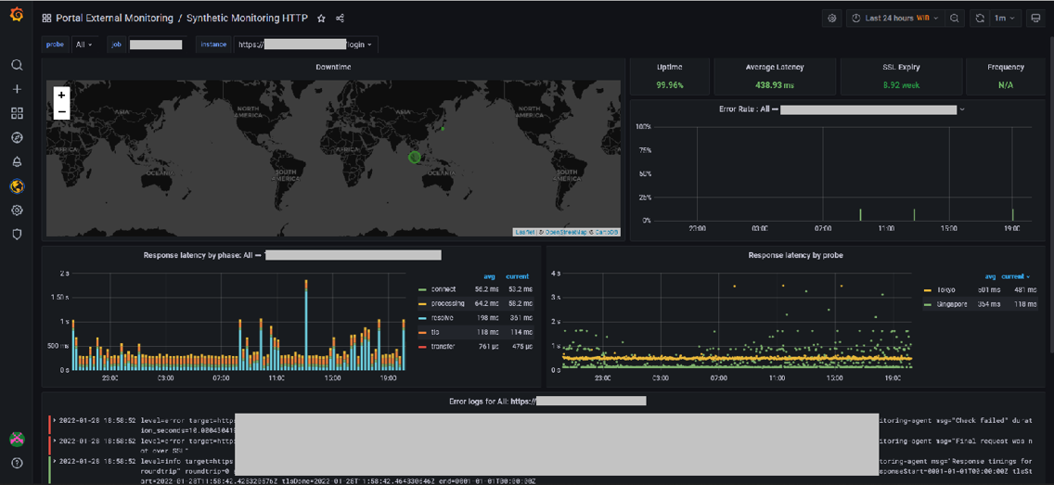Viewport: 1054px width, 485px height.
Task: Zoom out on the Downtime map
Action: 61,111
